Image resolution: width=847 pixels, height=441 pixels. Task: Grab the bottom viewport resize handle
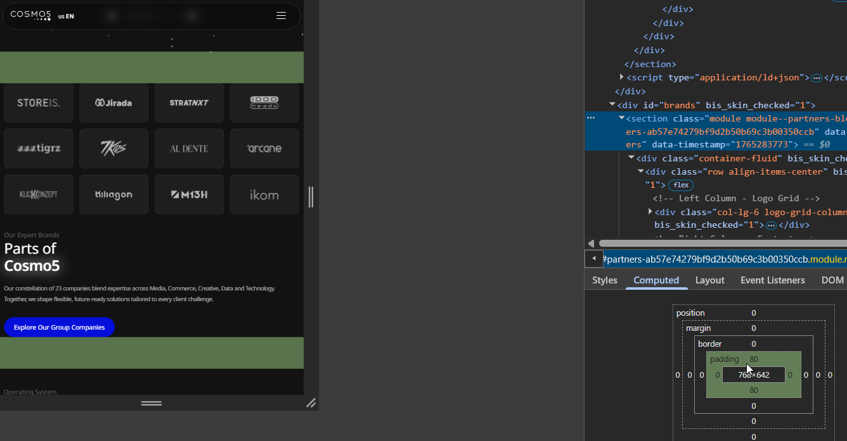click(x=152, y=403)
